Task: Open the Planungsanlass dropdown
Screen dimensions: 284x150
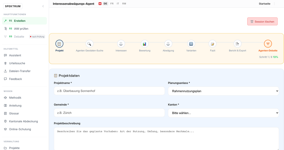Action: tap(223, 91)
